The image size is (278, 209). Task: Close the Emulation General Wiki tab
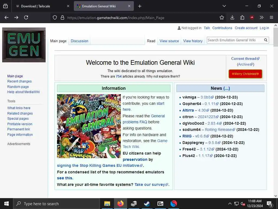tap(129, 6)
